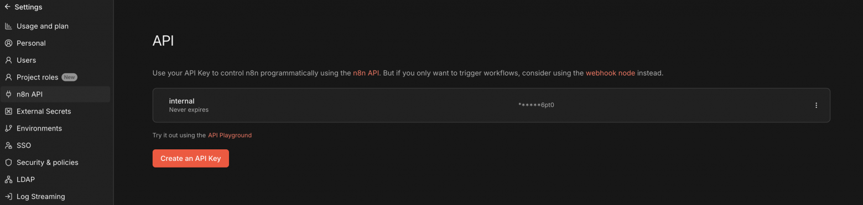Click the Users person icon
This screenshot has height=205, width=863.
(8, 60)
